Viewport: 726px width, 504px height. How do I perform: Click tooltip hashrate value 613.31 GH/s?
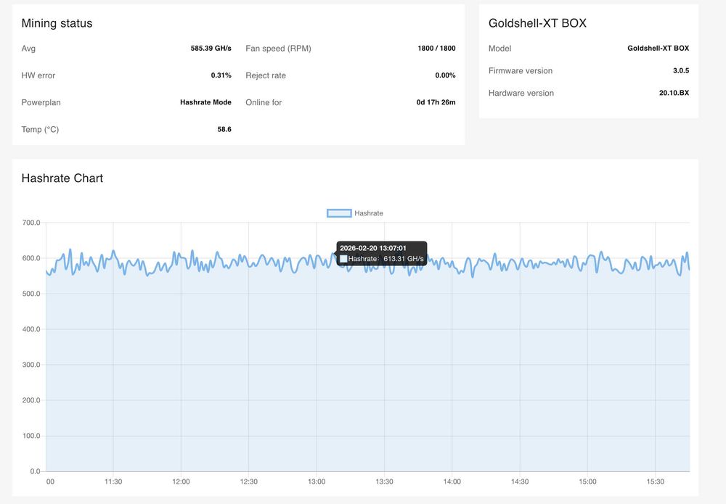(x=403, y=258)
